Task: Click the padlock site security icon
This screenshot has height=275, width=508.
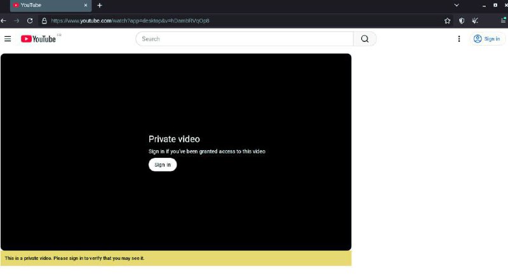Action: [x=44, y=20]
